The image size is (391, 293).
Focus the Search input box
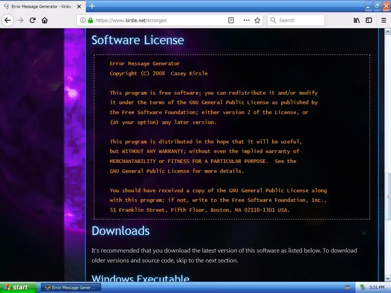click(296, 20)
